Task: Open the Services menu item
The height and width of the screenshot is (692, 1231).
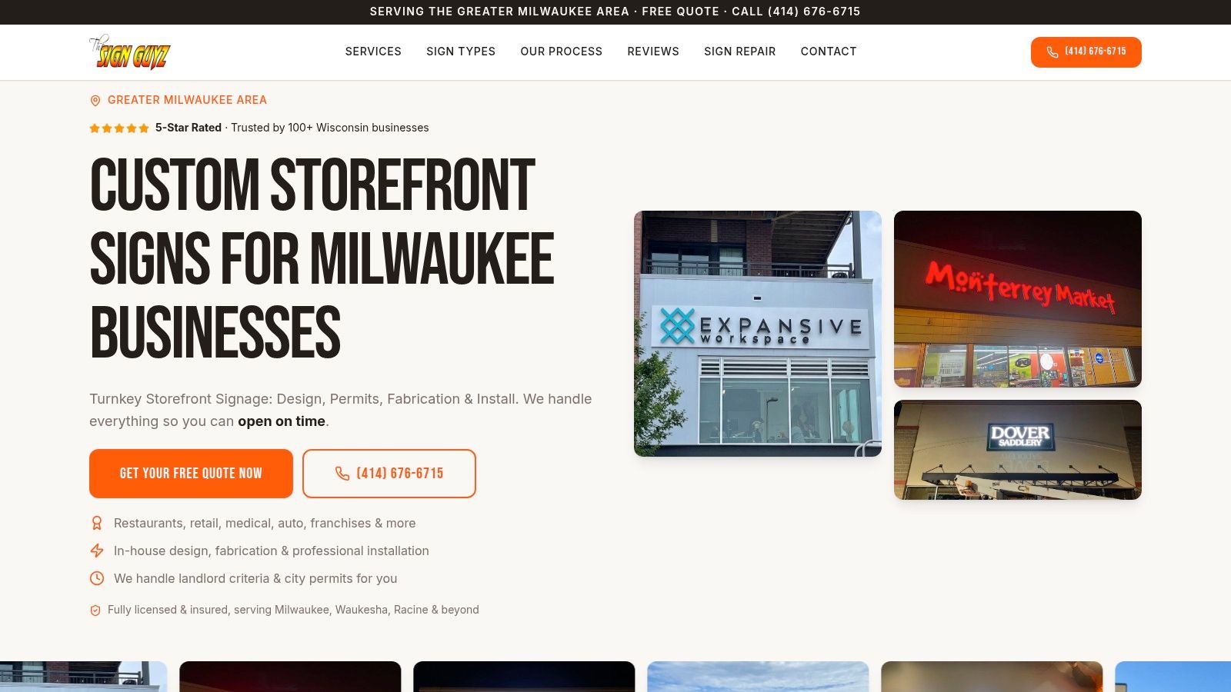Action: click(373, 52)
